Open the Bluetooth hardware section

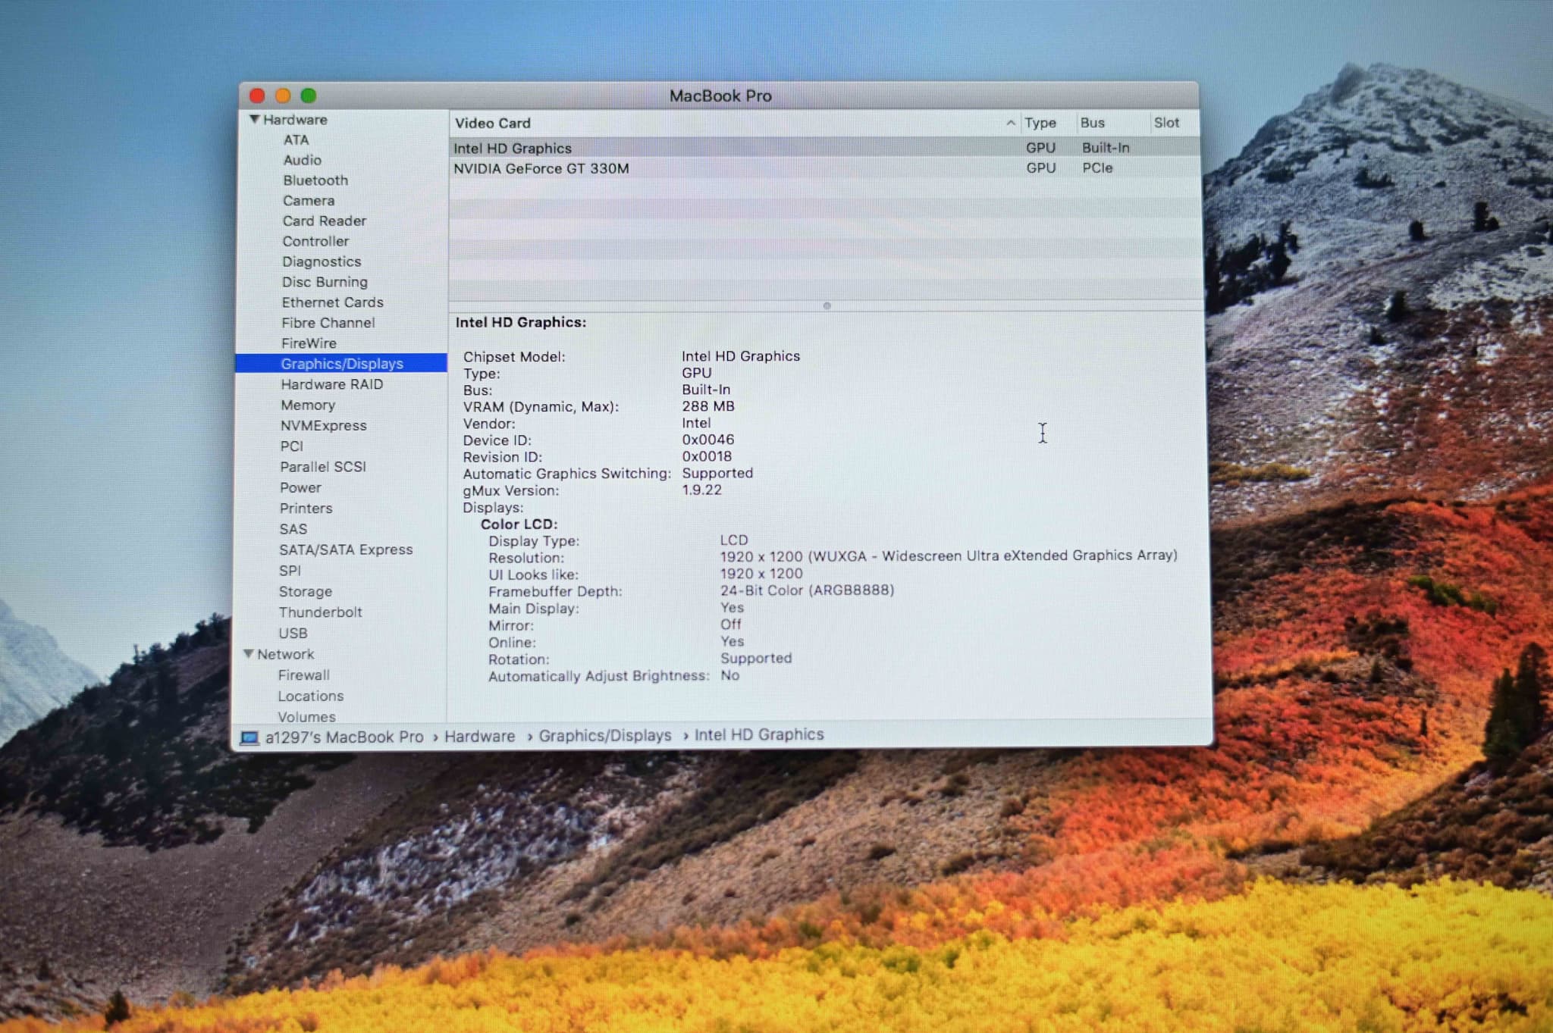pyautogui.click(x=315, y=180)
